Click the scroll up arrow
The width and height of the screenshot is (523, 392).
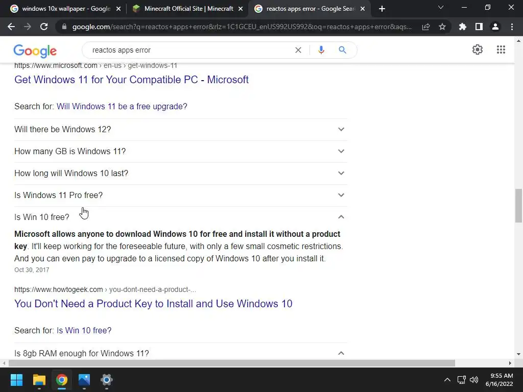tap(518, 41)
